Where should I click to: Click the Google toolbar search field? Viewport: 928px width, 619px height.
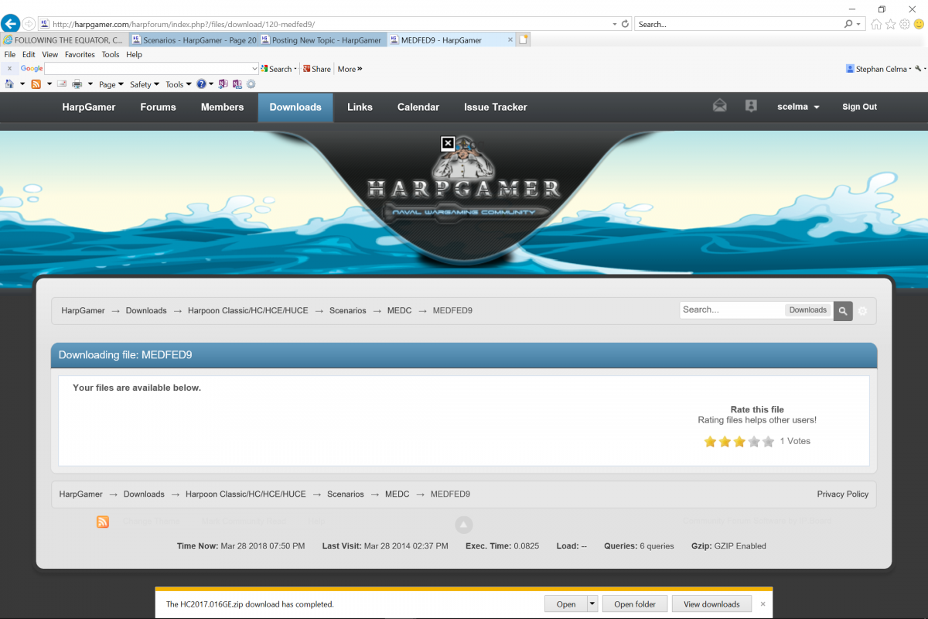[151, 69]
